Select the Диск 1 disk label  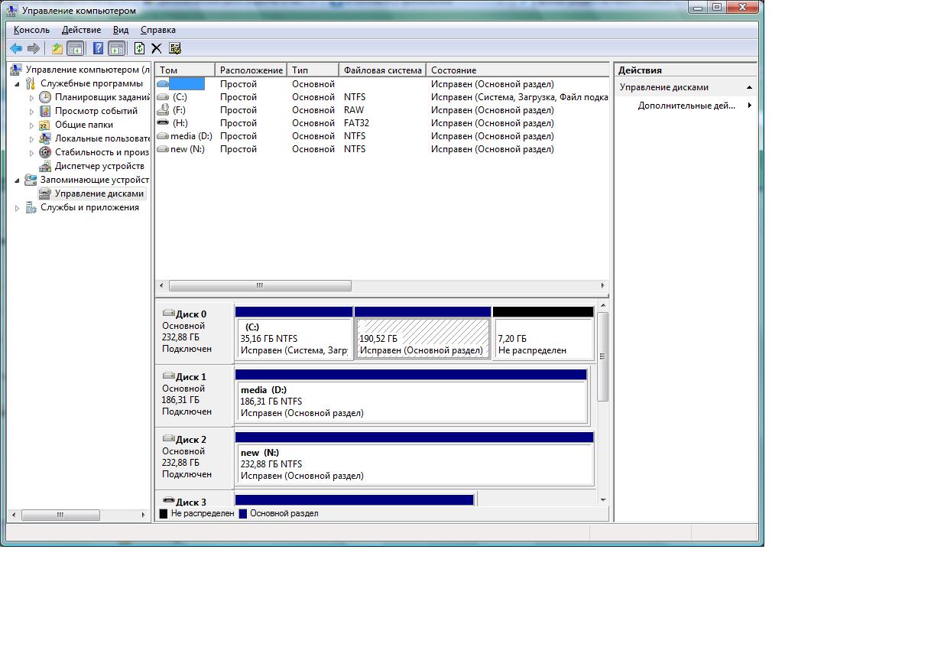click(191, 376)
